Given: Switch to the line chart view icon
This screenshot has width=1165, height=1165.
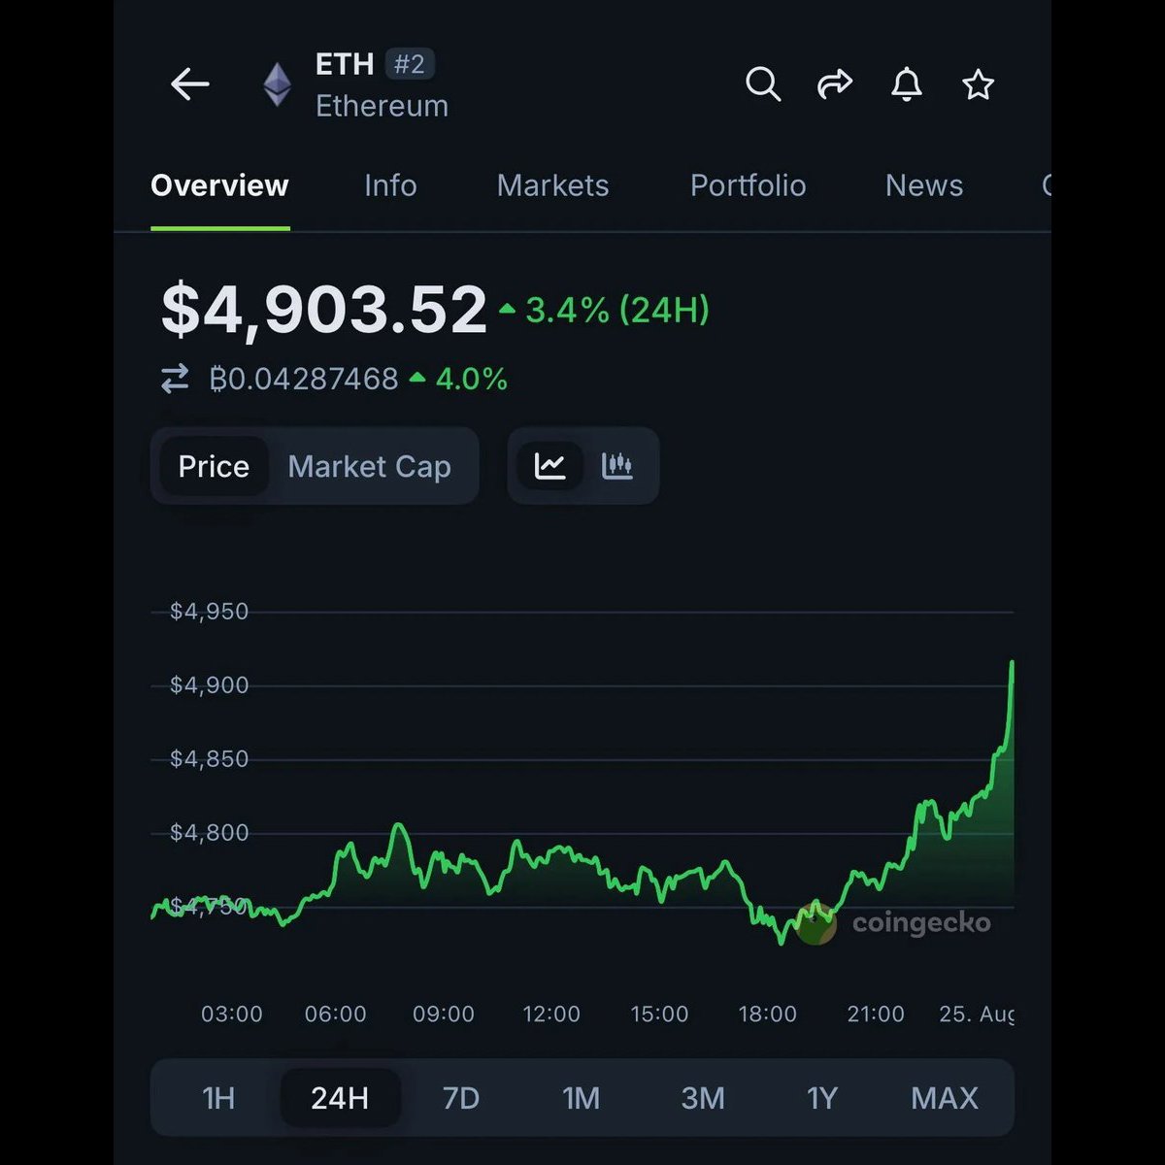Looking at the screenshot, I should pos(550,466).
